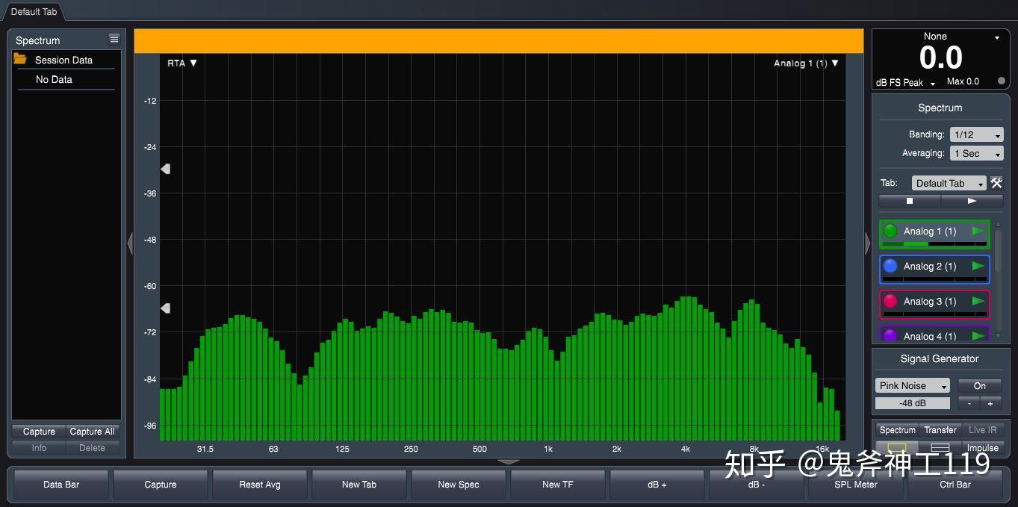This screenshot has height=507, width=1018.
Task: Turn the signal generator On
Action: tap(980, 385)
